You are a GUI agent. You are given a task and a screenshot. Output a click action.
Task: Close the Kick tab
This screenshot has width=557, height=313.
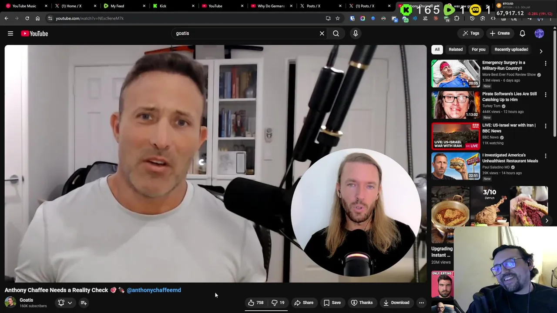[x=193, y=6]
